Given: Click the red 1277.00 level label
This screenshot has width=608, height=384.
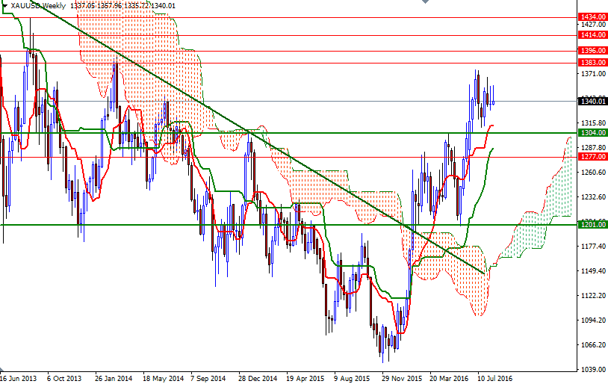Looking at the screenshot, I should (x=592, y=157).
